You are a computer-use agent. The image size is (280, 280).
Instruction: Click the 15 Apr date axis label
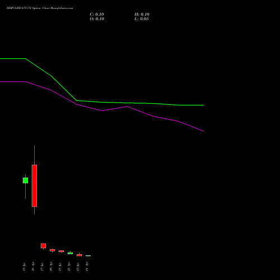[24, 267]
